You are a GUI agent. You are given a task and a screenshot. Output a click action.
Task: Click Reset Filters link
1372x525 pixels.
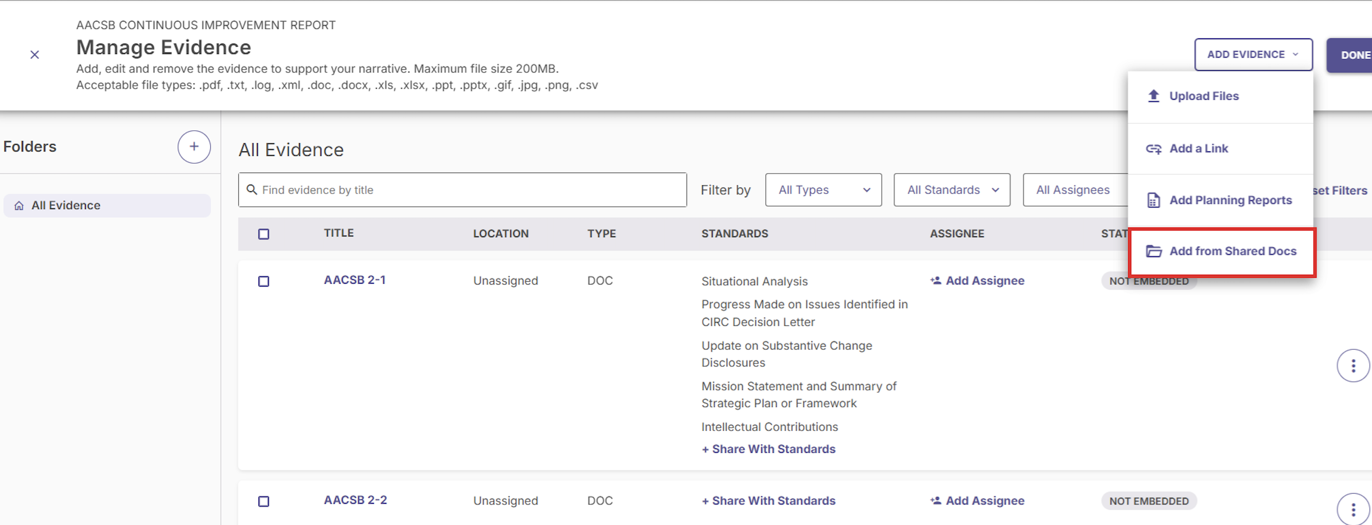coord(1340,191)
